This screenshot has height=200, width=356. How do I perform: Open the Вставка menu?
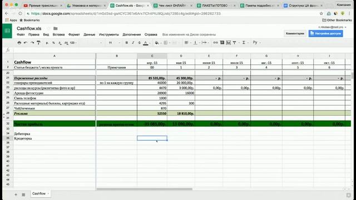coord(58,34)
